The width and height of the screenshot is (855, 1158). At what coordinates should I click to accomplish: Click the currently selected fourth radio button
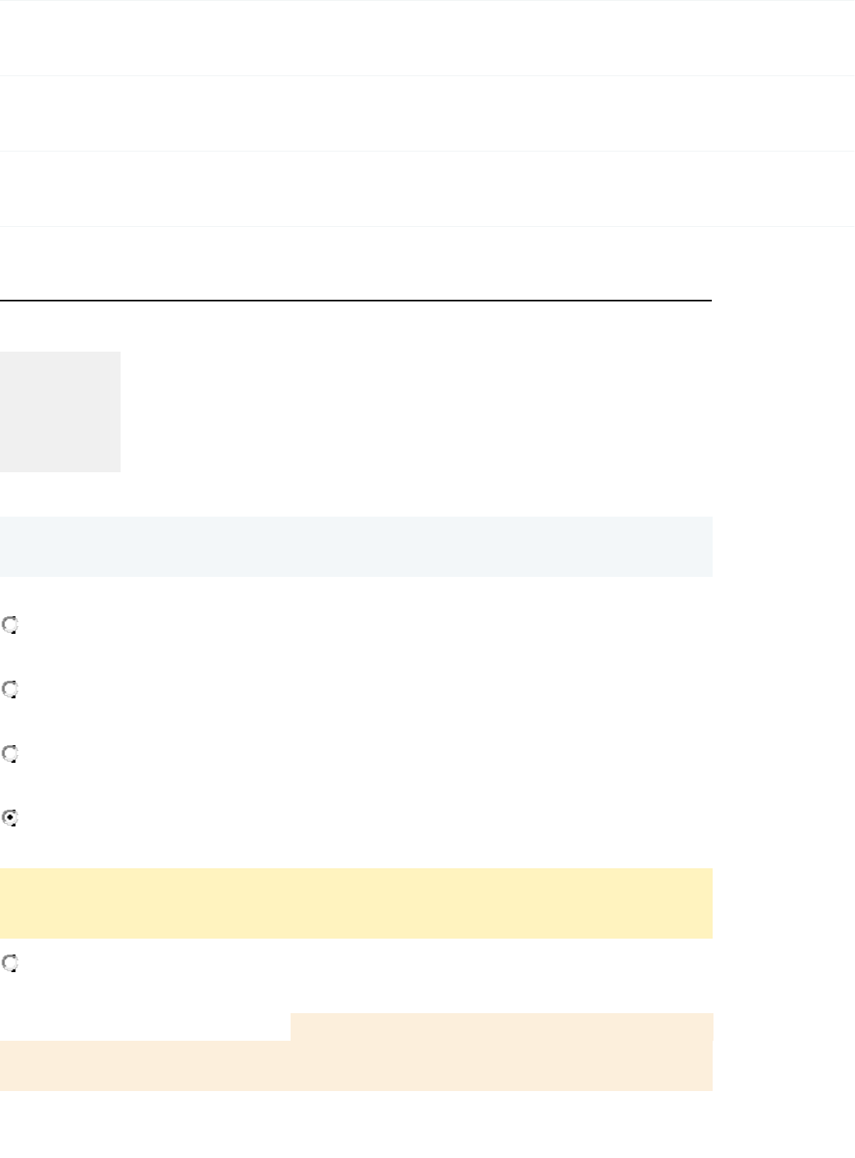click(x=10, y=818)
